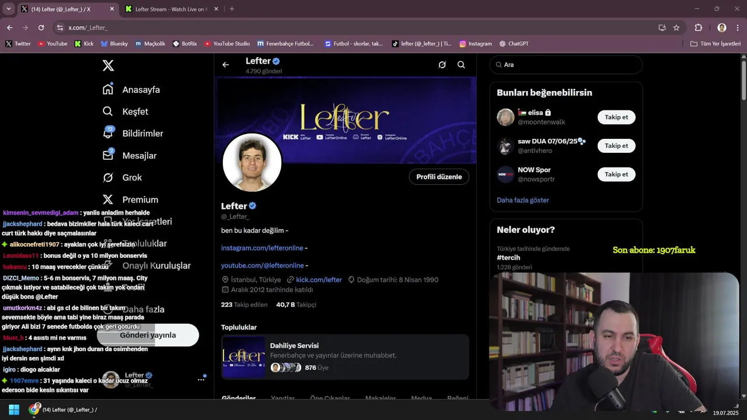The height and width of the screenshot is (420, 747).
Task: Open ChatGPT bookmark
Action: (514, 44)
